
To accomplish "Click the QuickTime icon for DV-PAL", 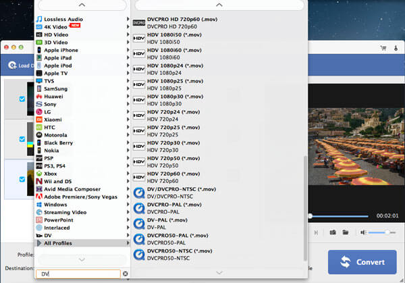I will (139, 224).
